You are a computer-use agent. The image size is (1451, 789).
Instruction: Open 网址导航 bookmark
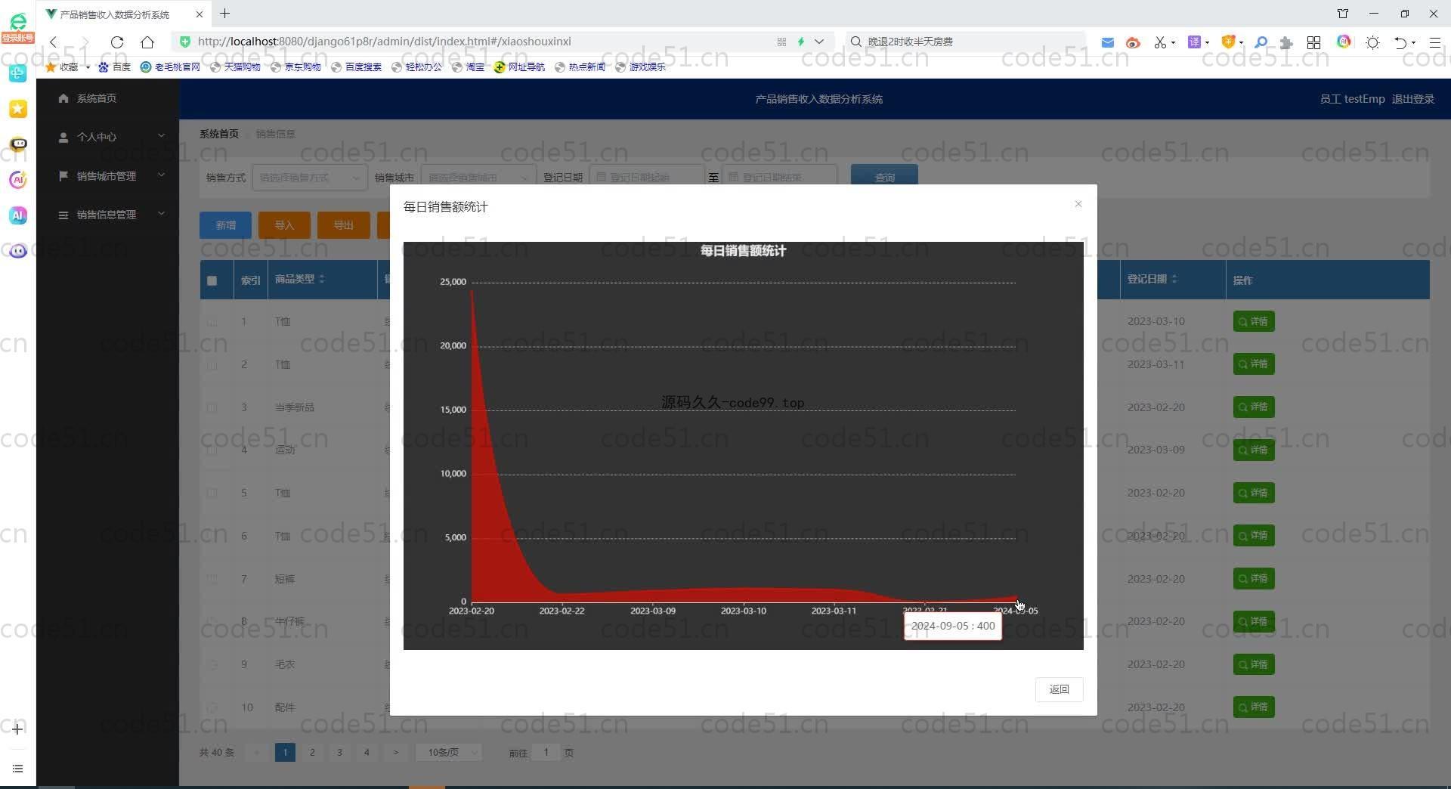click(x=519, y=67)
